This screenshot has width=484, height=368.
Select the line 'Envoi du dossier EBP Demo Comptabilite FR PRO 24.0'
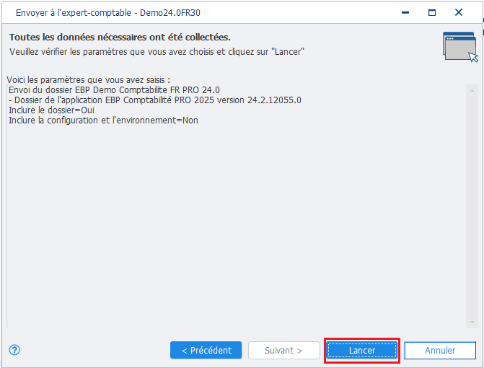click(114, 90)
